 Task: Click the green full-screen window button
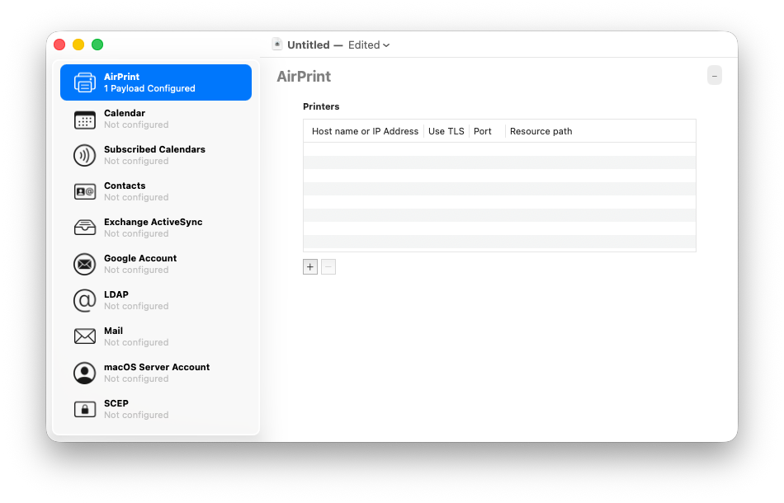coord(97,45)
